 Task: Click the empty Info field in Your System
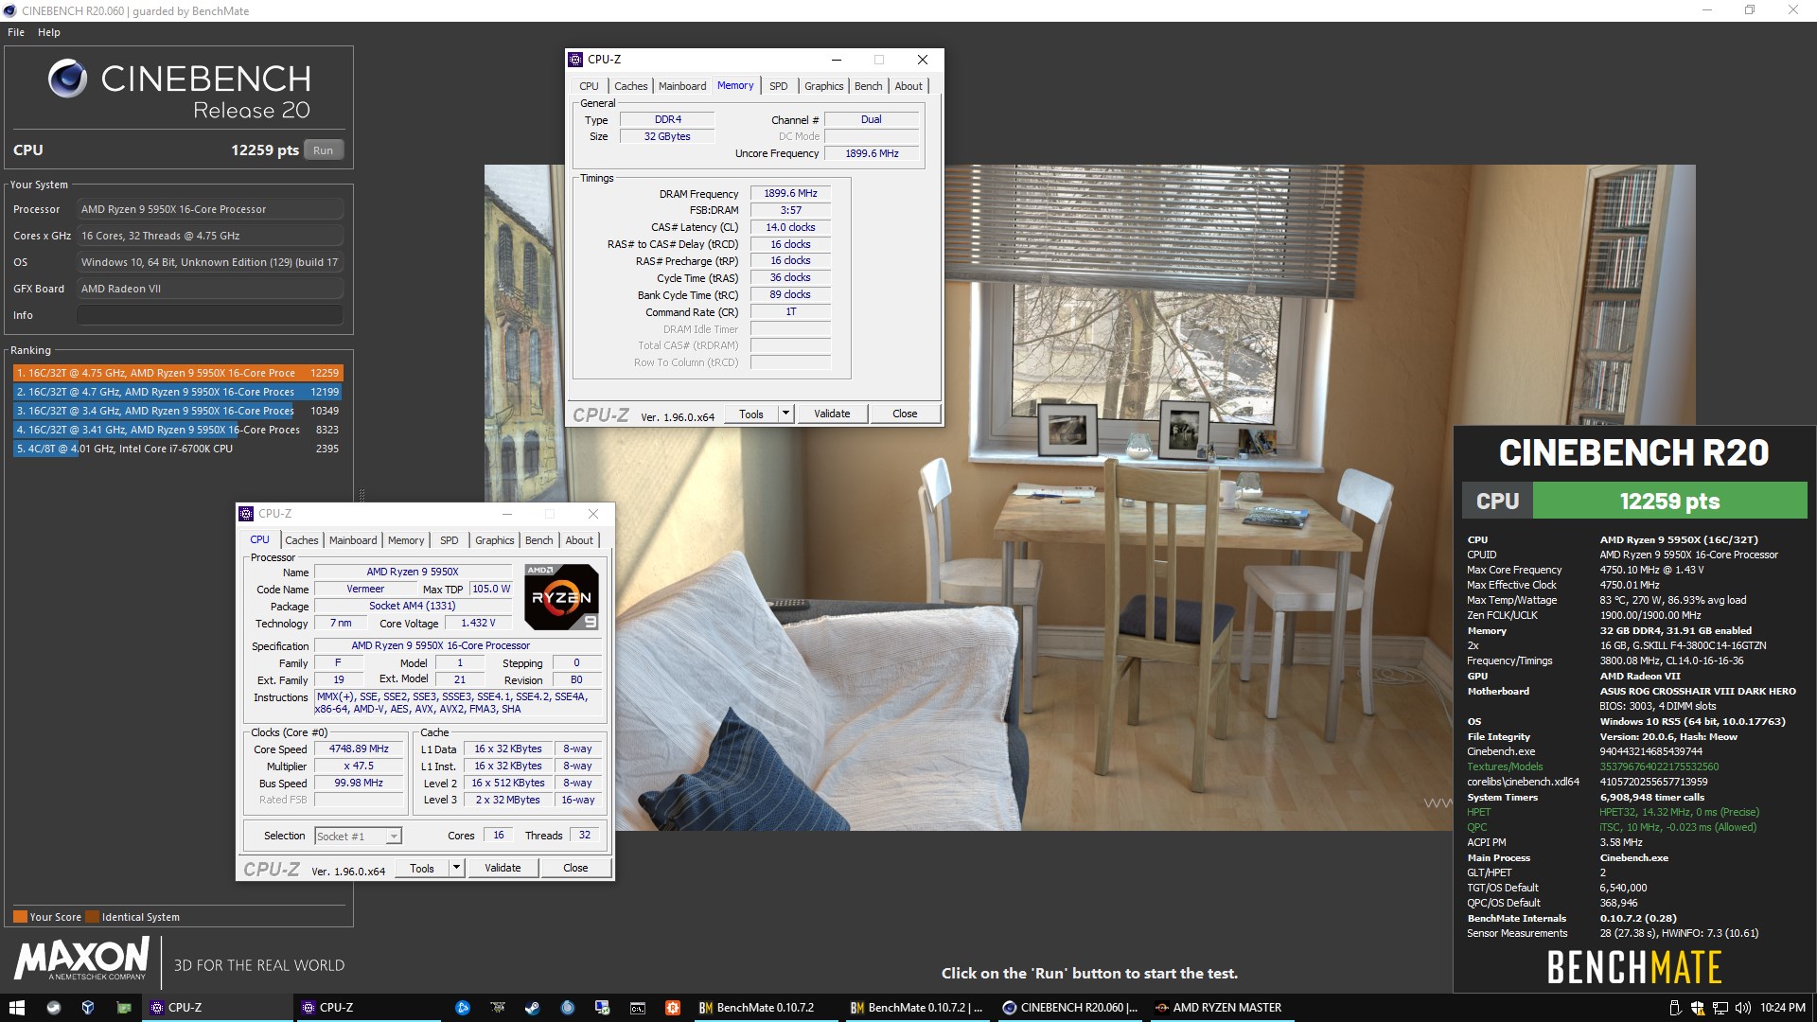click(210, 315)
